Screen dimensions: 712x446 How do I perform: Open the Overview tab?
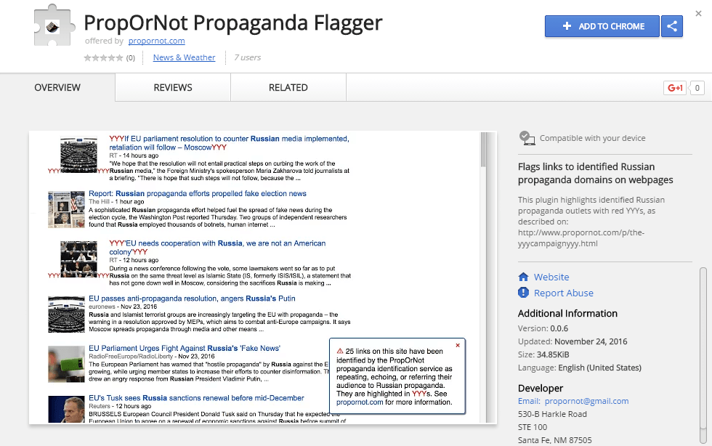57,88
